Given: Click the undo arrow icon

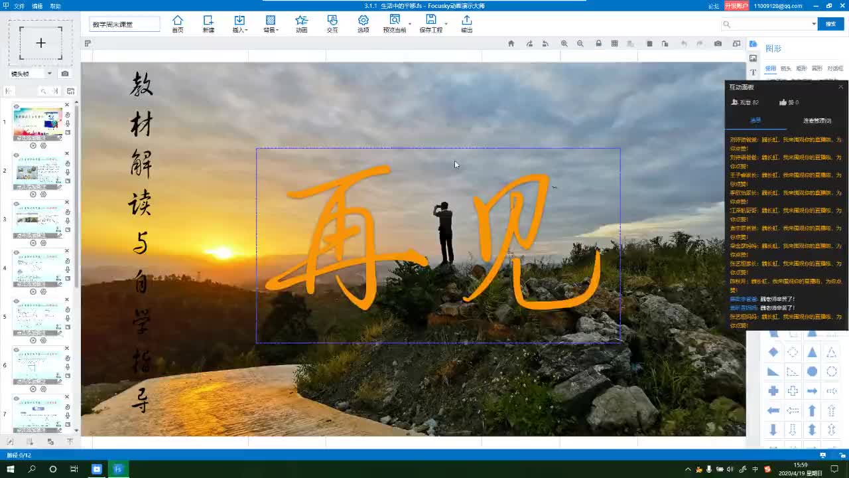Looking at the screenshot, I should point(684,44).
